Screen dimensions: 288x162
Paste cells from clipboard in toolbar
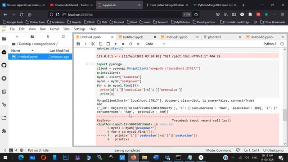(x=108, y=44)
